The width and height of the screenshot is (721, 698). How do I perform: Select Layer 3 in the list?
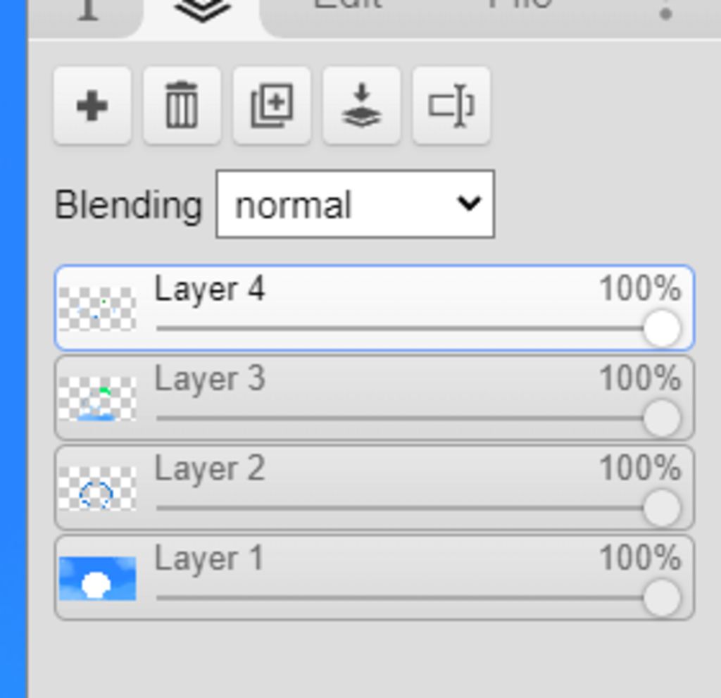pyautogui.click(x=375, y=397)
